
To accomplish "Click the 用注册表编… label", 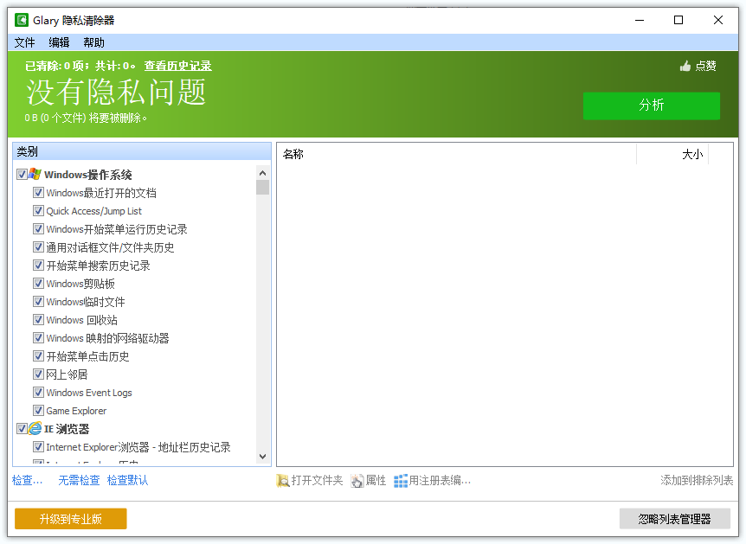I will click(440, 481).
